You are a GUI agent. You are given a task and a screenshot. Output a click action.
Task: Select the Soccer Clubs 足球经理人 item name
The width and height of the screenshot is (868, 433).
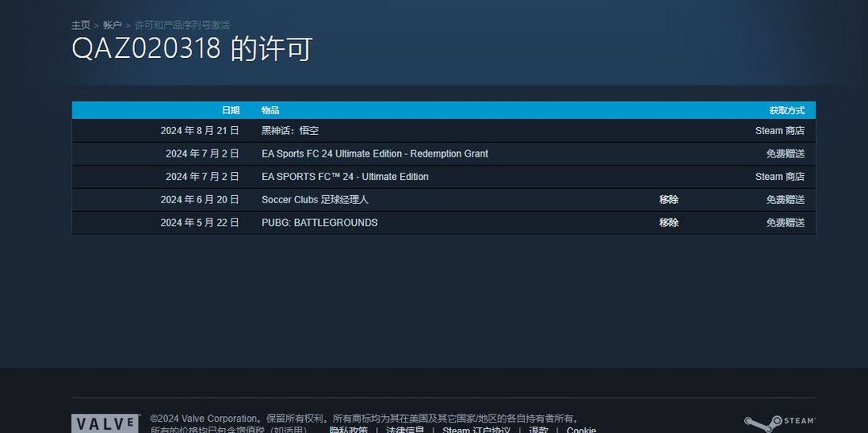(315, 200)
